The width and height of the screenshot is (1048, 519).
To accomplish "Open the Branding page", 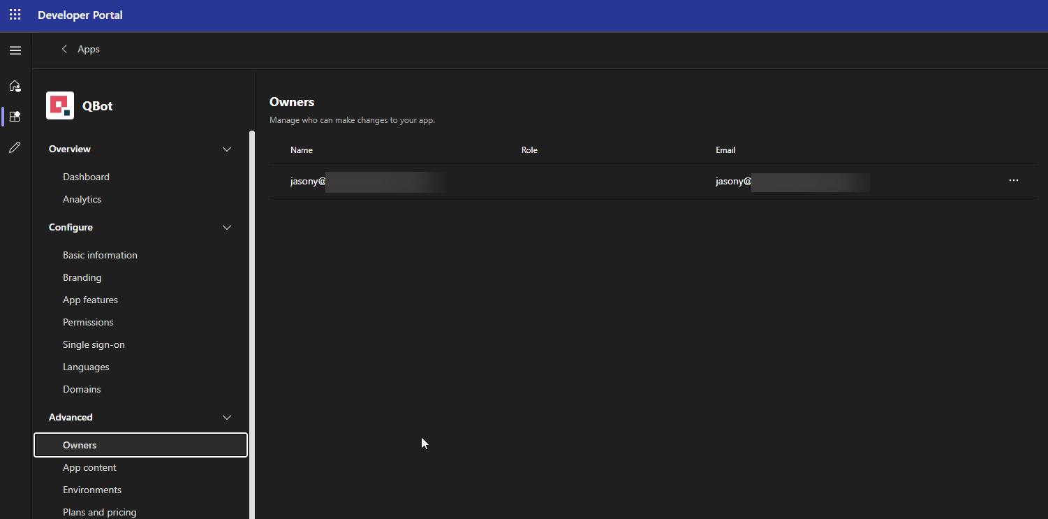I will [x=82, y=277].
